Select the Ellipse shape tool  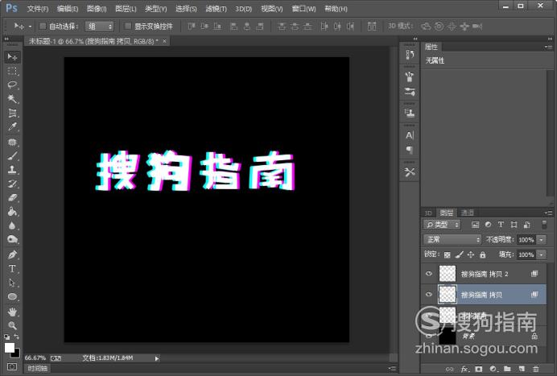click(12, 297)
